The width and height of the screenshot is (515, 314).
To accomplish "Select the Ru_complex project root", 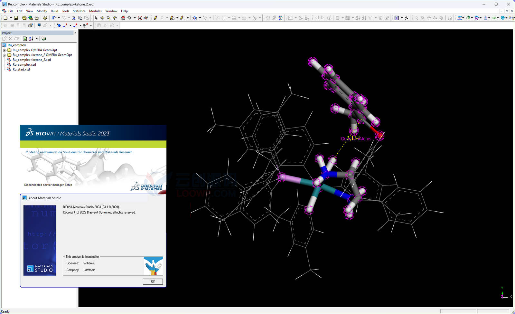I will click(17, 45).
